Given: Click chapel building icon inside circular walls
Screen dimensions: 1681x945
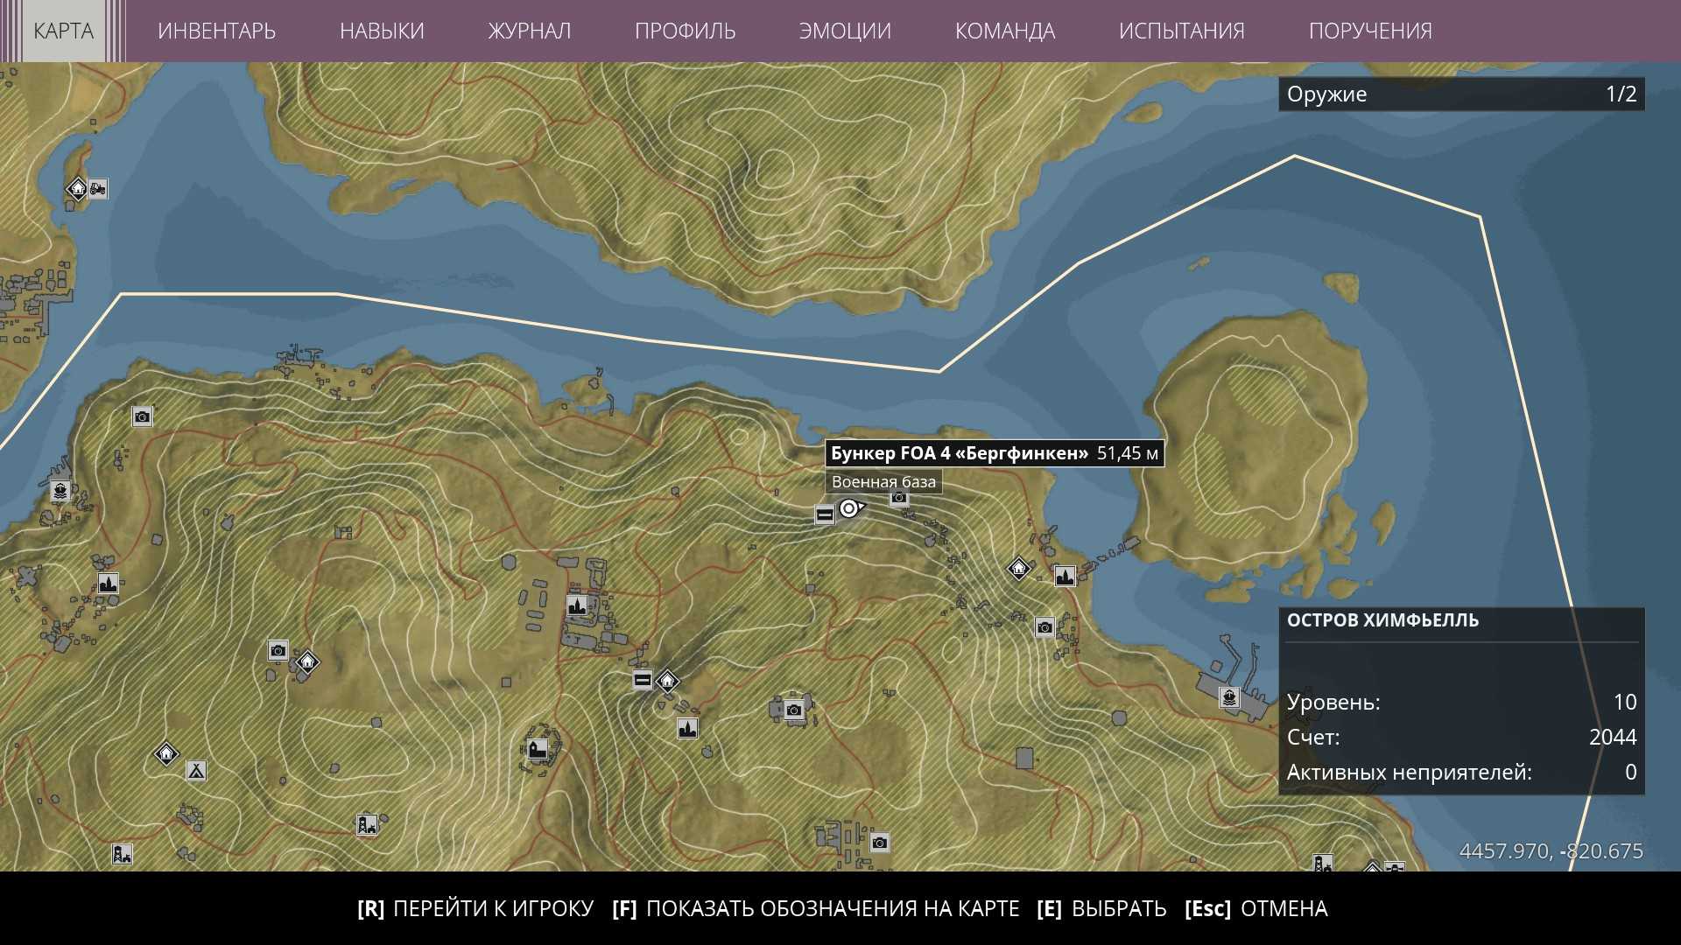Looking at the screenshot, I should click(x=537, y=749).
